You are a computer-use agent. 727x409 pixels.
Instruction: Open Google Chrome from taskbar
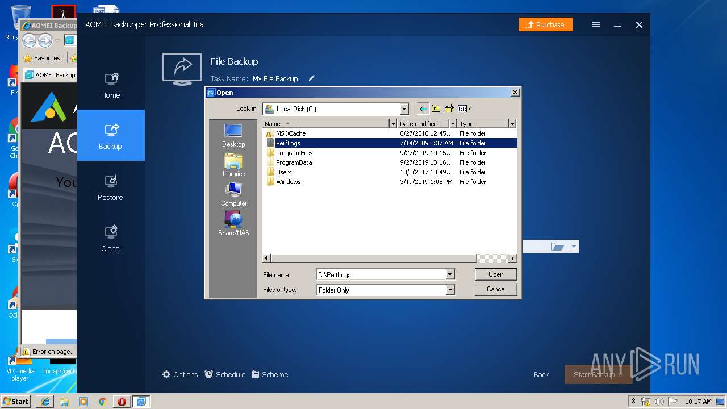point(102,402)
